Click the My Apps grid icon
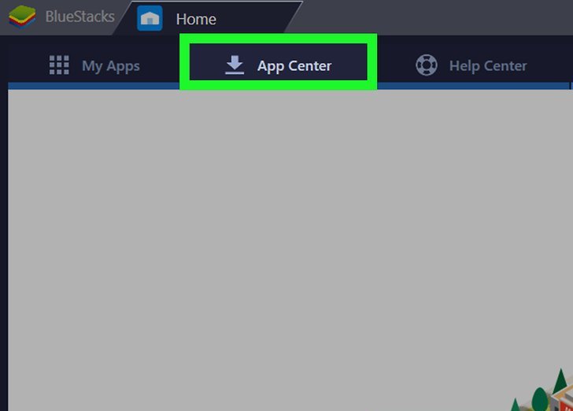Viewport: 573px width, 411px height. pos(59,65)
